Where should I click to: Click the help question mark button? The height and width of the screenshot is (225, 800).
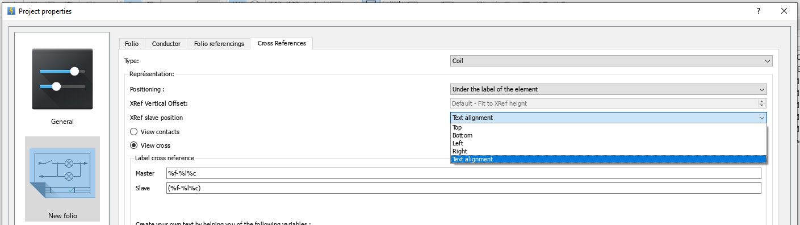click(x=758, y=11)
